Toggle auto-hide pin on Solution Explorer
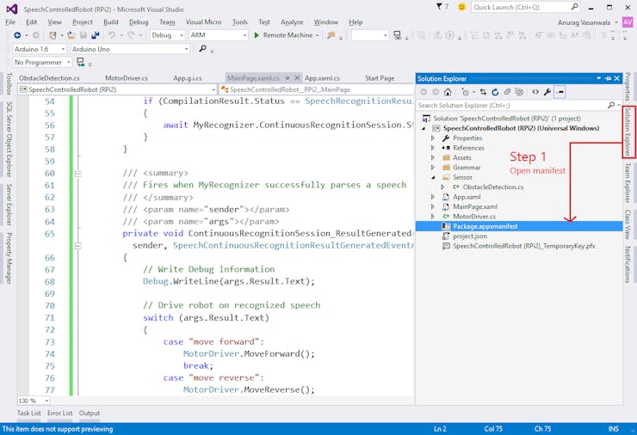 [608, 78]
